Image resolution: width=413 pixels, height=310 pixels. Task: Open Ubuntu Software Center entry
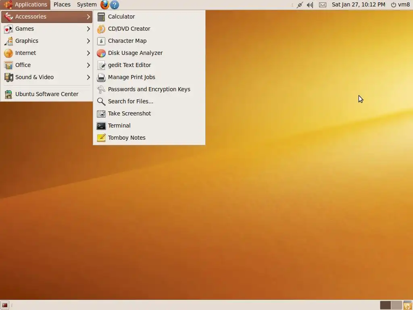point(47,94)
